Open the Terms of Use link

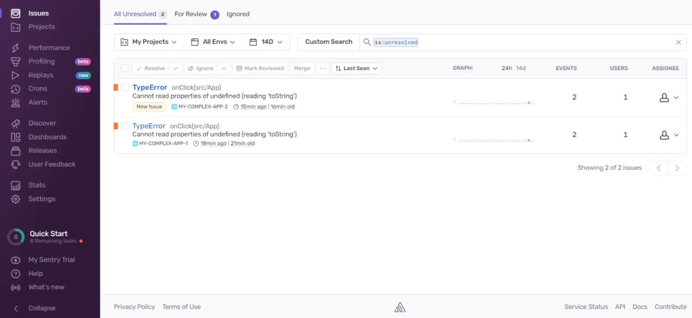point(181,307)
